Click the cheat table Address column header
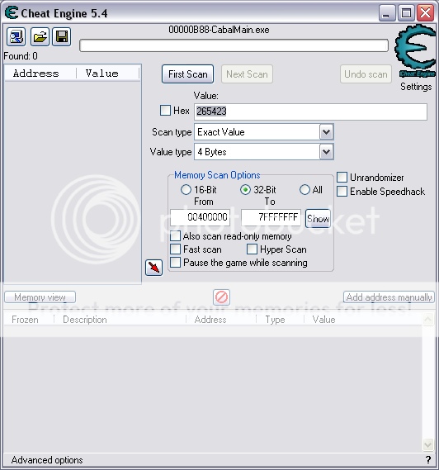The height and width of the screenshot is (470, 439). tap(221, 320)
